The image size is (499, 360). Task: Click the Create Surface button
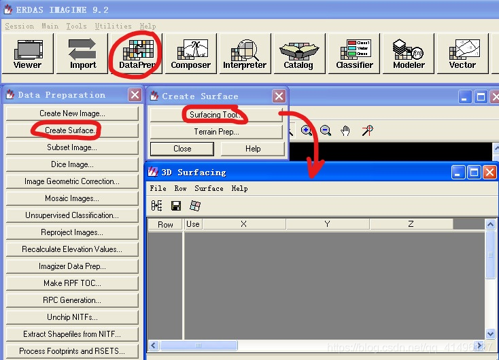[x=72, y=130]
